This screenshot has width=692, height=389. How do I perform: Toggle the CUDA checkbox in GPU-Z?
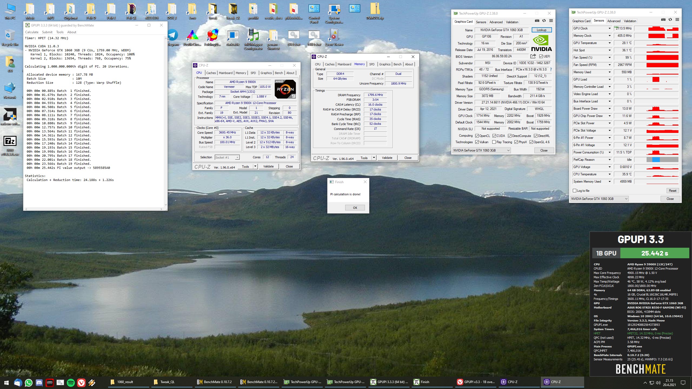pyautogui.click(x=494, y=136)
